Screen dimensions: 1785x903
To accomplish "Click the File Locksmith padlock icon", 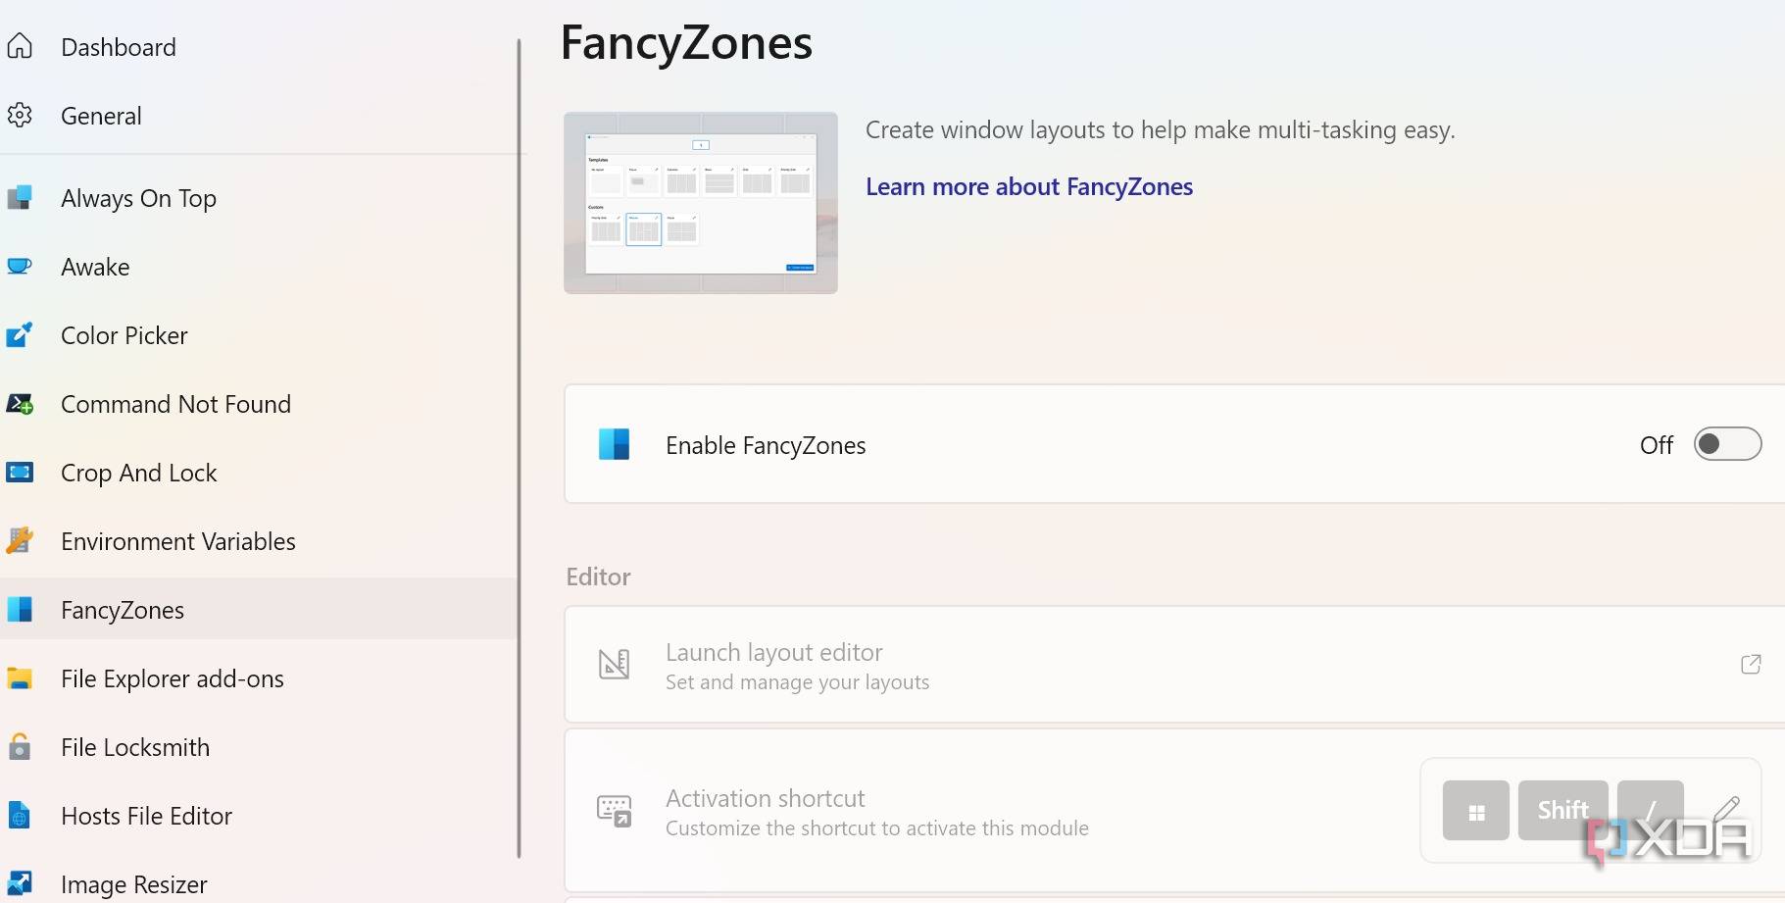I will [x=20, y=746].
